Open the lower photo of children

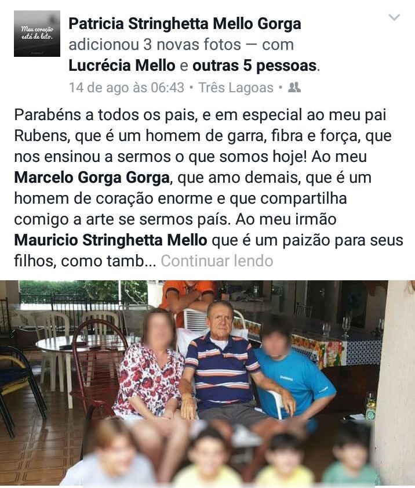[x=228, y=453]
